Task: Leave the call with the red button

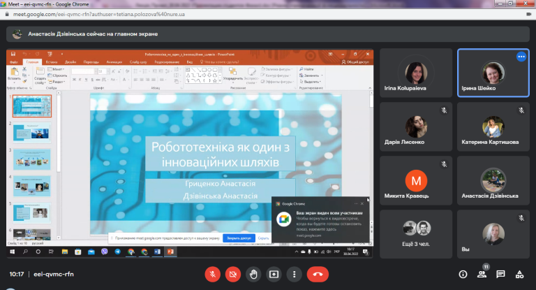Action: click(318, 274)
